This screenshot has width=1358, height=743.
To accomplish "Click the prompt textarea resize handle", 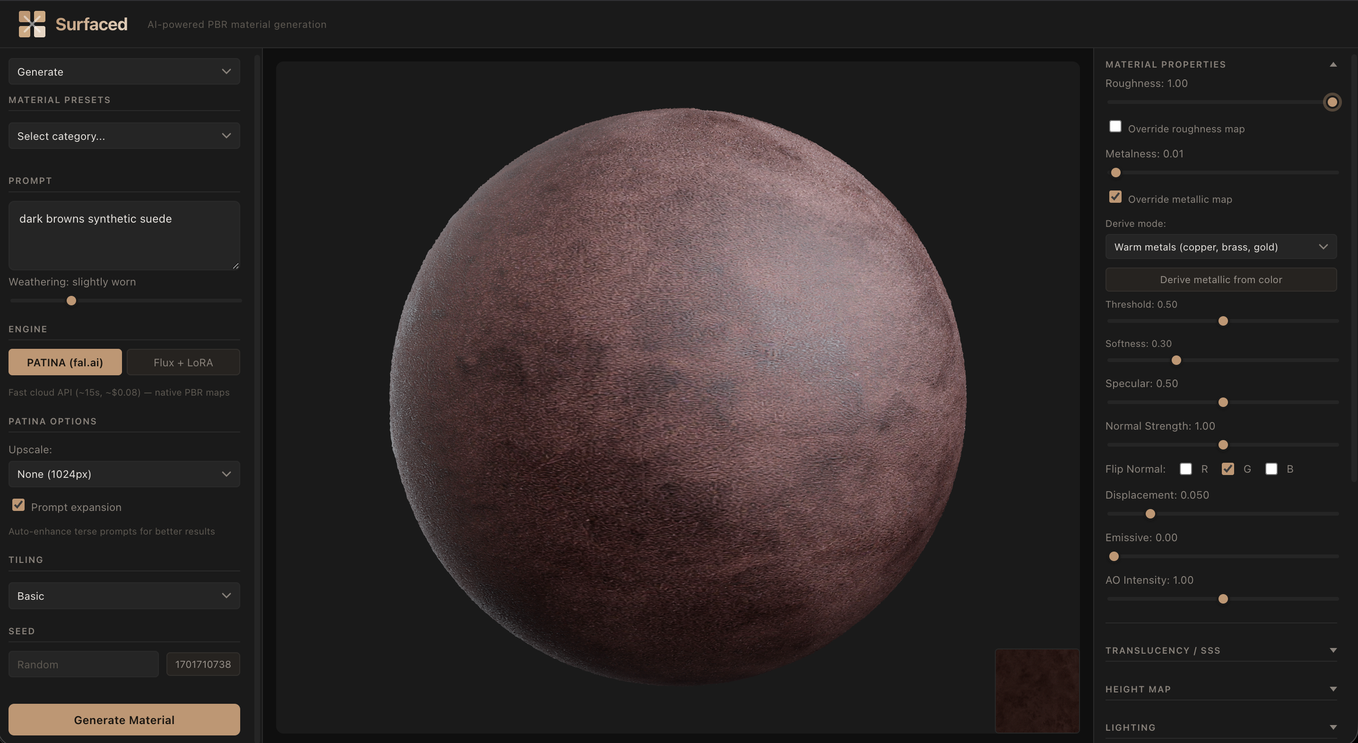I will pos(235,266).
